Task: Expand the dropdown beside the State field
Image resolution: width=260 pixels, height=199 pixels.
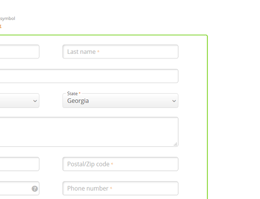Action: [x=19, y=101]
